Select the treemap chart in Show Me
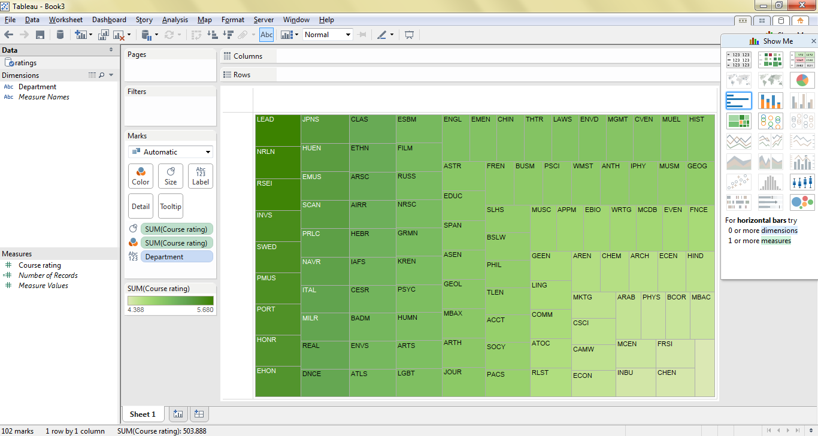 pyautogui.click(x=738, y=121)
